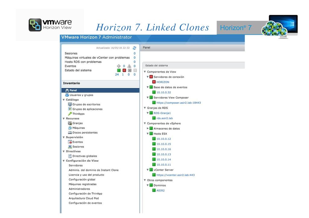Click the Discos persistentes icon
309x218 pixels.
[70, 132]
